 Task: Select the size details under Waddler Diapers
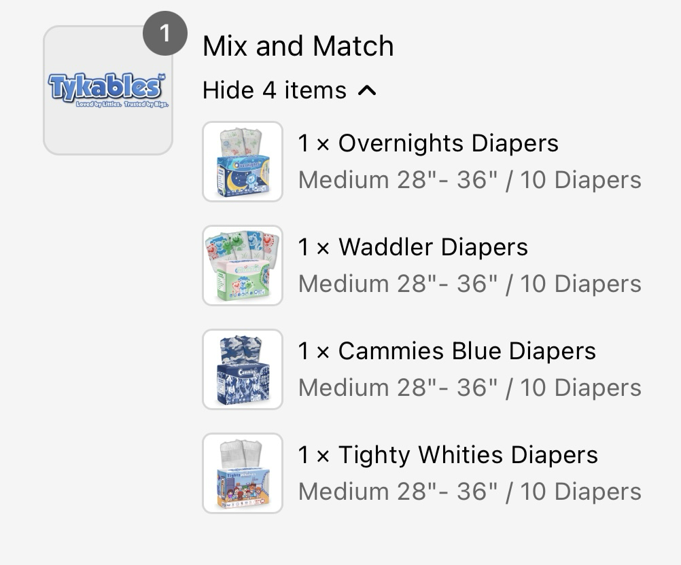click(x=470, y=284)
